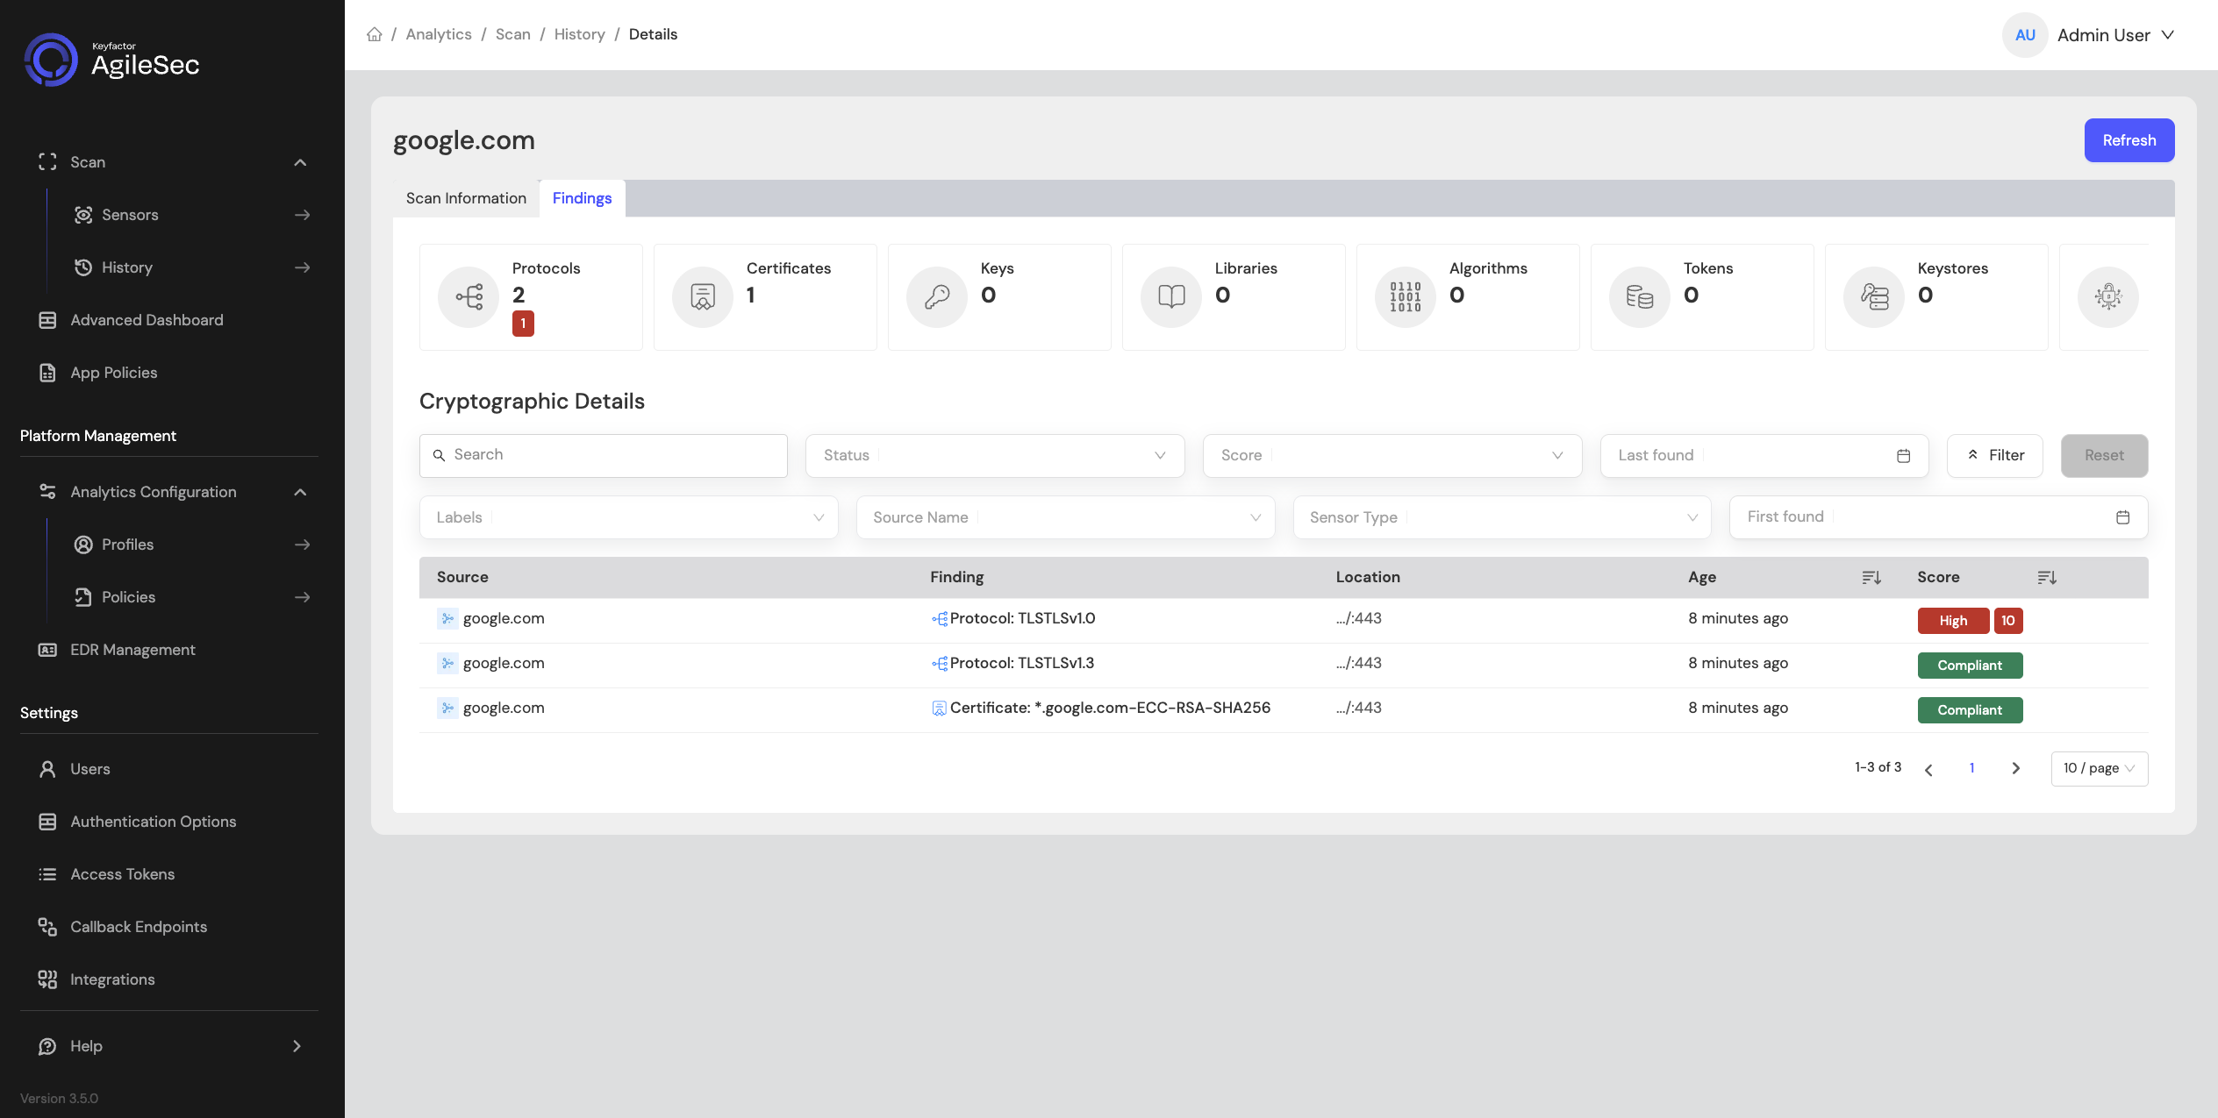Click the Reset button
The image size is (2218, 1118).
[2104, 456]
